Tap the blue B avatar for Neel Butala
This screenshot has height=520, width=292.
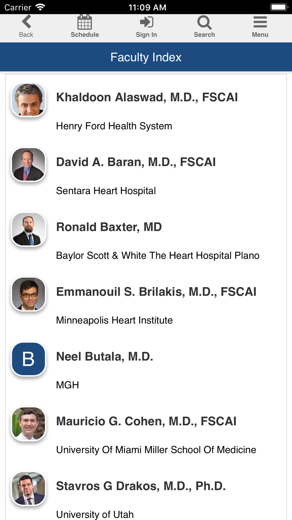(x=29, y=359)
